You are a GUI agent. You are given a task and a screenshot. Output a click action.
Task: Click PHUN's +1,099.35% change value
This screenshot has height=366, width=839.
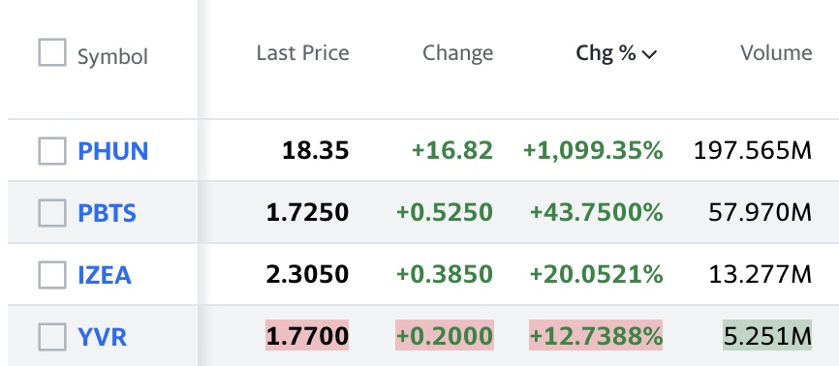(x=593, y=151)
